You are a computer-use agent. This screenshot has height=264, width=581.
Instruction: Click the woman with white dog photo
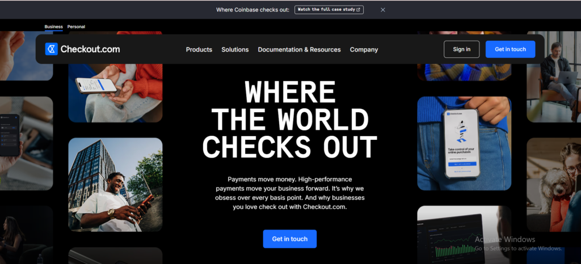click(x=554, y=185)
